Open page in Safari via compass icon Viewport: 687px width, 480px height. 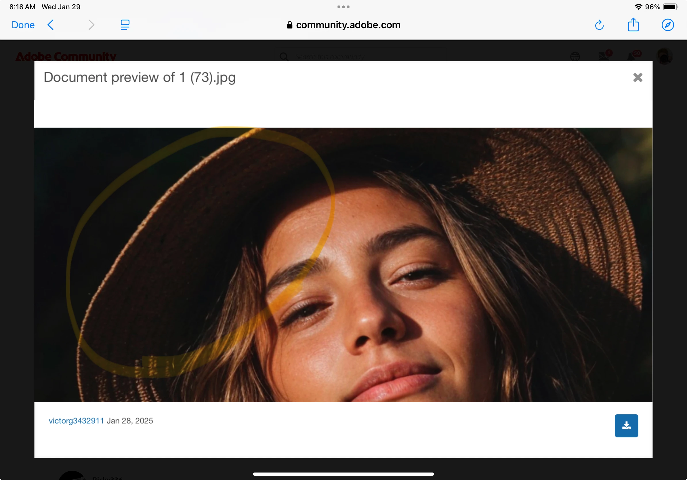[667, 25]
